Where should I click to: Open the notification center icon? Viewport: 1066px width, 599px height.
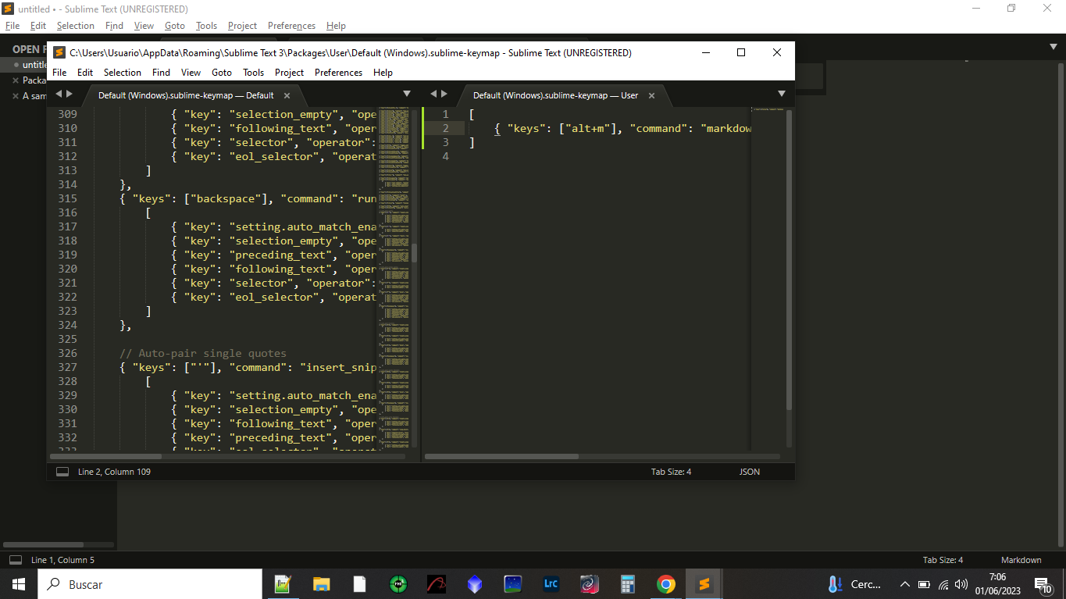(x=1043, y=585)
